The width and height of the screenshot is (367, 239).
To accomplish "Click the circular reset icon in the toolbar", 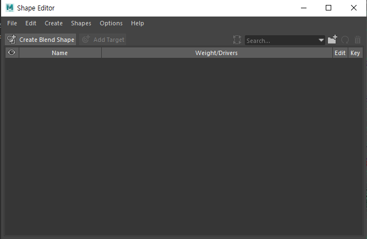I will point(345,40).
